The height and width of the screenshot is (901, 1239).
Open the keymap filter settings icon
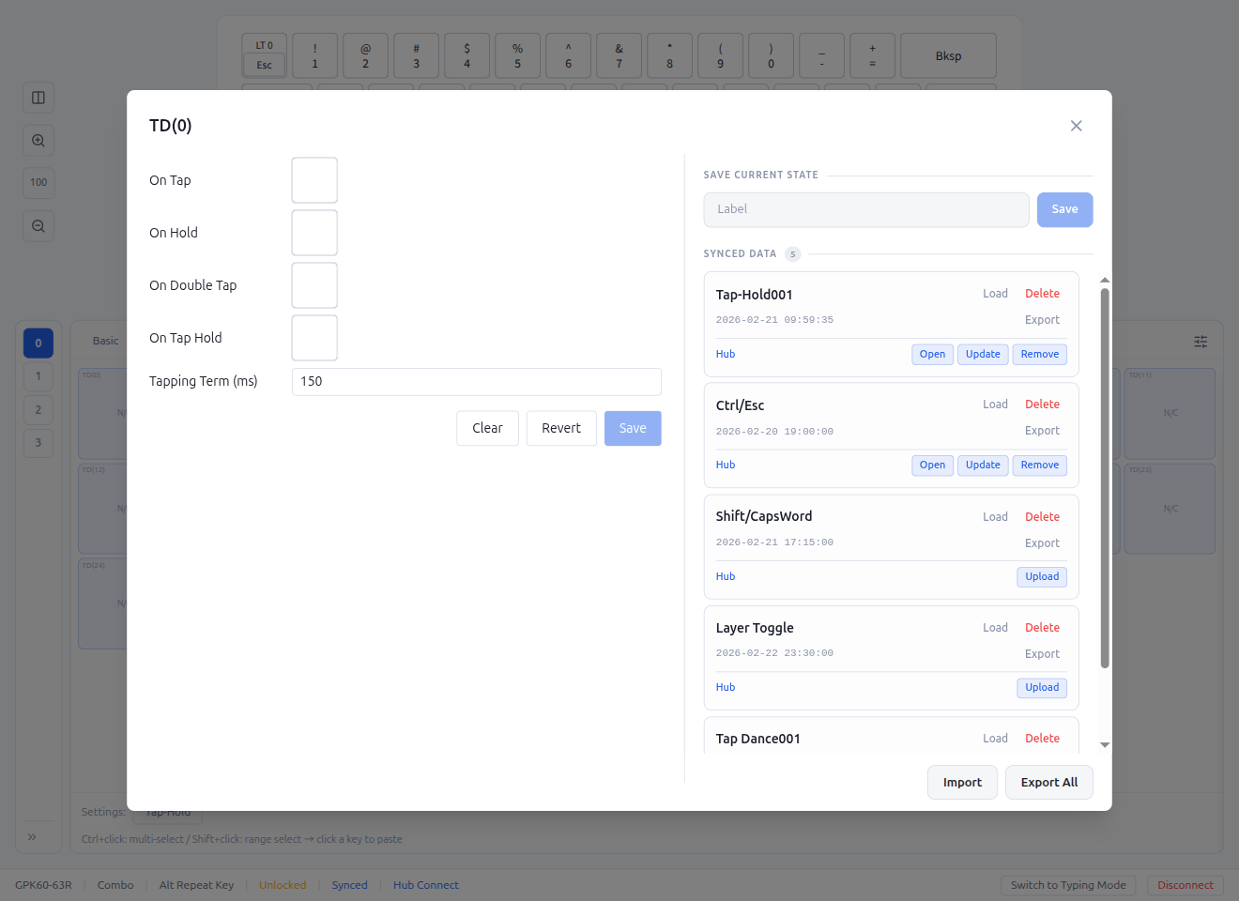(x=1201, y=341)
